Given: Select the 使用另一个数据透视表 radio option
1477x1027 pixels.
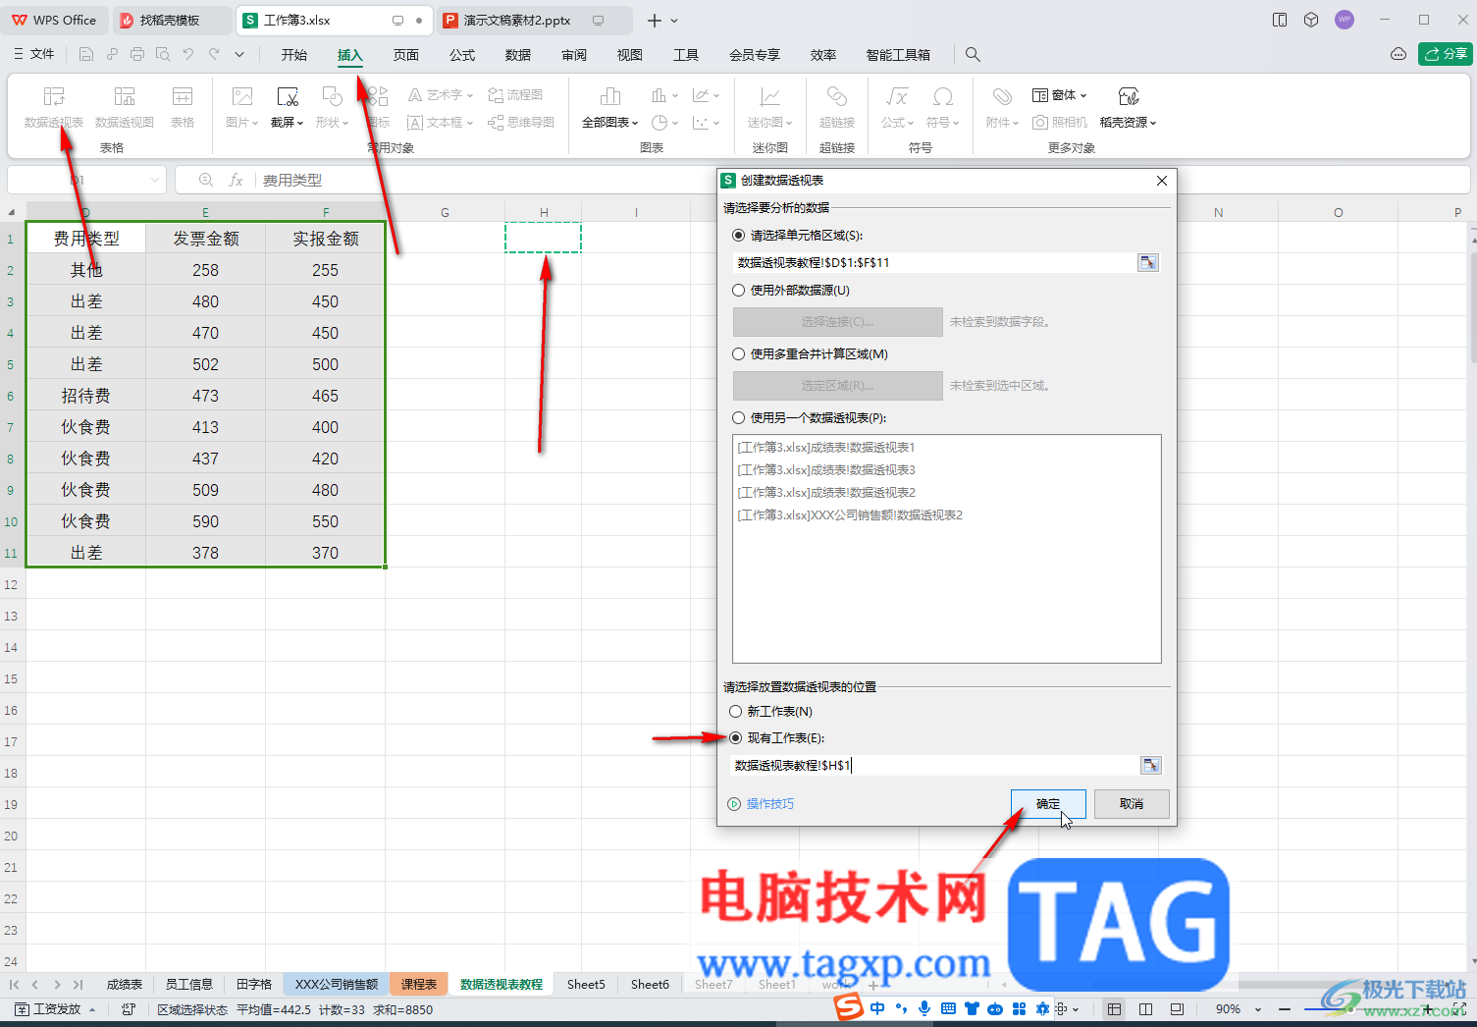Looking at the screenshot, I should tap(739, 418).
